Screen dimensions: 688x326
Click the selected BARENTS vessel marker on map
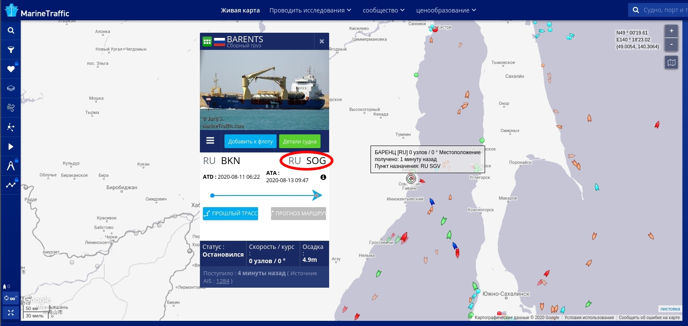point(411,178)
